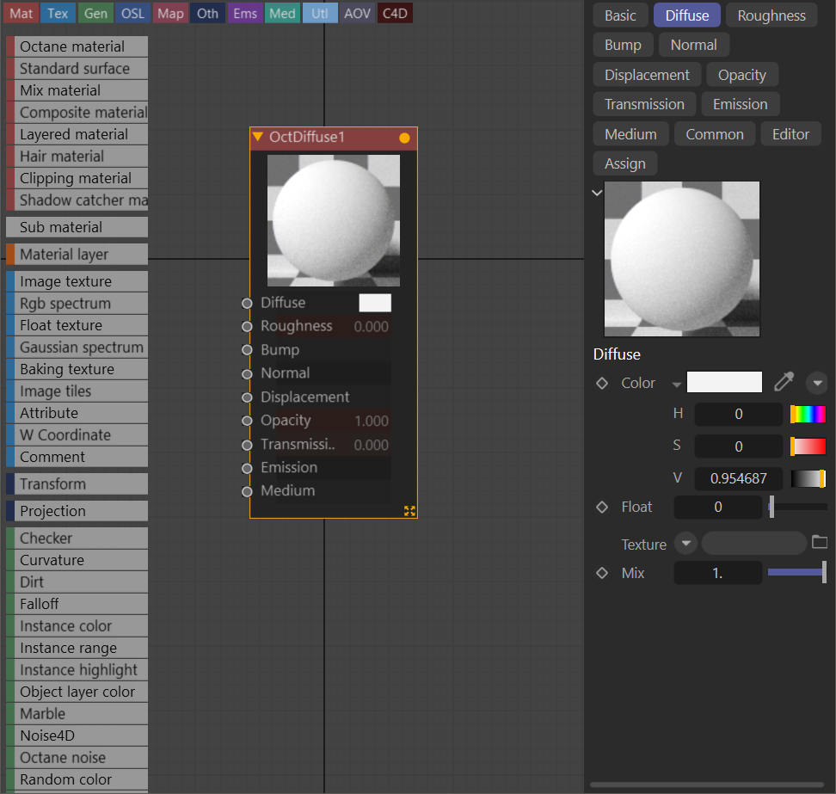Image resolution: width=836 pixels, height=794 pixels.
Task: Open the Texture dropdown arrow
Action: [x=685, y=544]
